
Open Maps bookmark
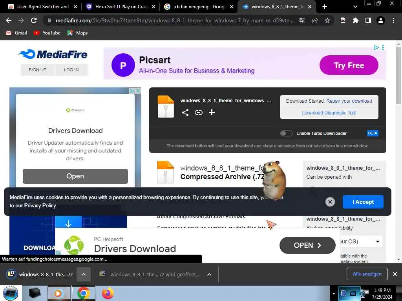pos(77,33)
